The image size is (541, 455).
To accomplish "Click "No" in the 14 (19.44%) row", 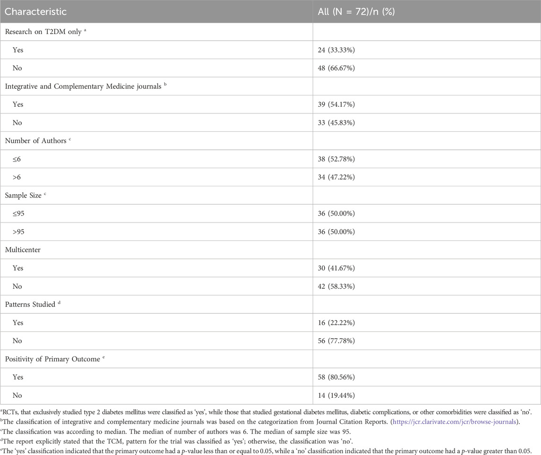I will click(17, 395).
